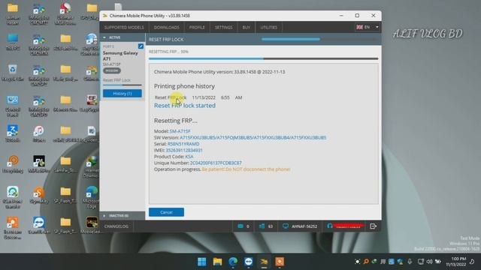Open File Explorer from the taskbar
Screen dimensions: 481x270
(217, 262)
